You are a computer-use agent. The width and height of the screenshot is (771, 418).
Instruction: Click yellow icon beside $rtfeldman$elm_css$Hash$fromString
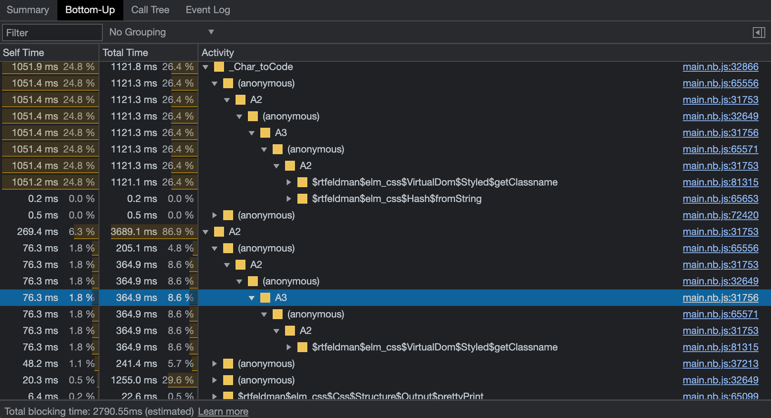303,199
